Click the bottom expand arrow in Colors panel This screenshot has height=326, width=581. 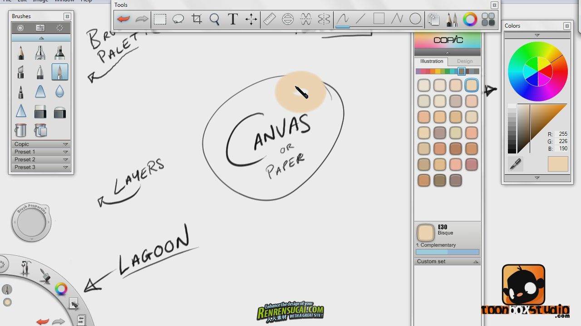click(x=537, y=178)
